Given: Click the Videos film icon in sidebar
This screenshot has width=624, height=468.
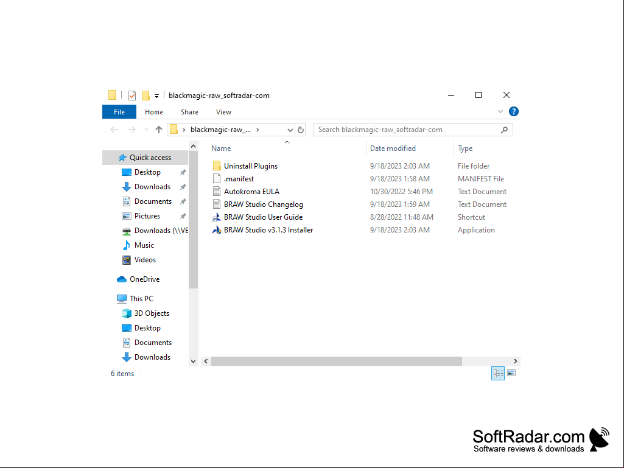Looking at the screenshot, I should tap(127, 260).
